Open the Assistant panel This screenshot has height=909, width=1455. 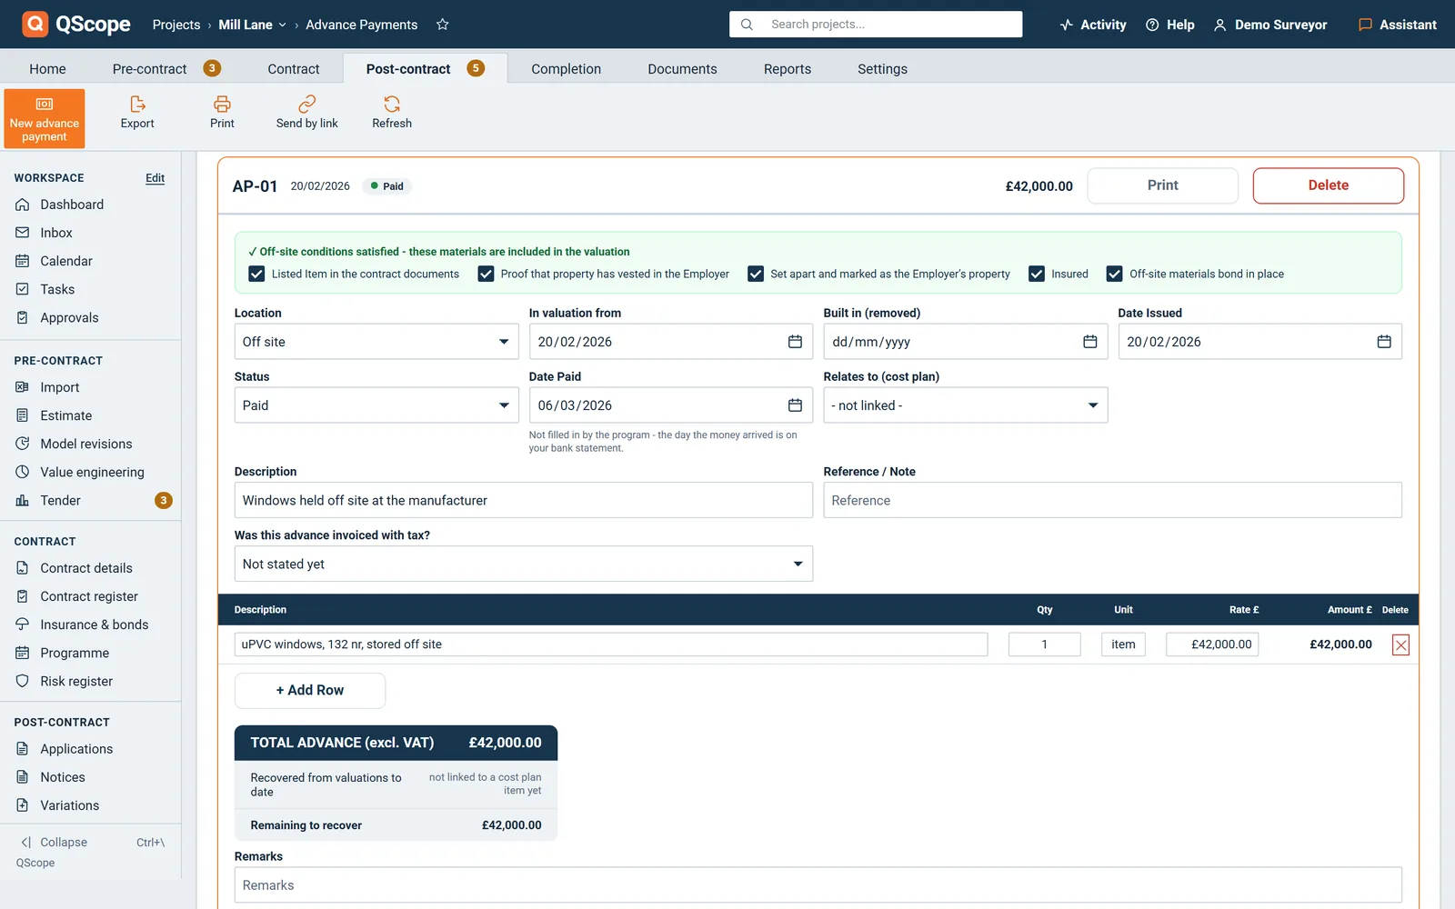pos(1398,25)
